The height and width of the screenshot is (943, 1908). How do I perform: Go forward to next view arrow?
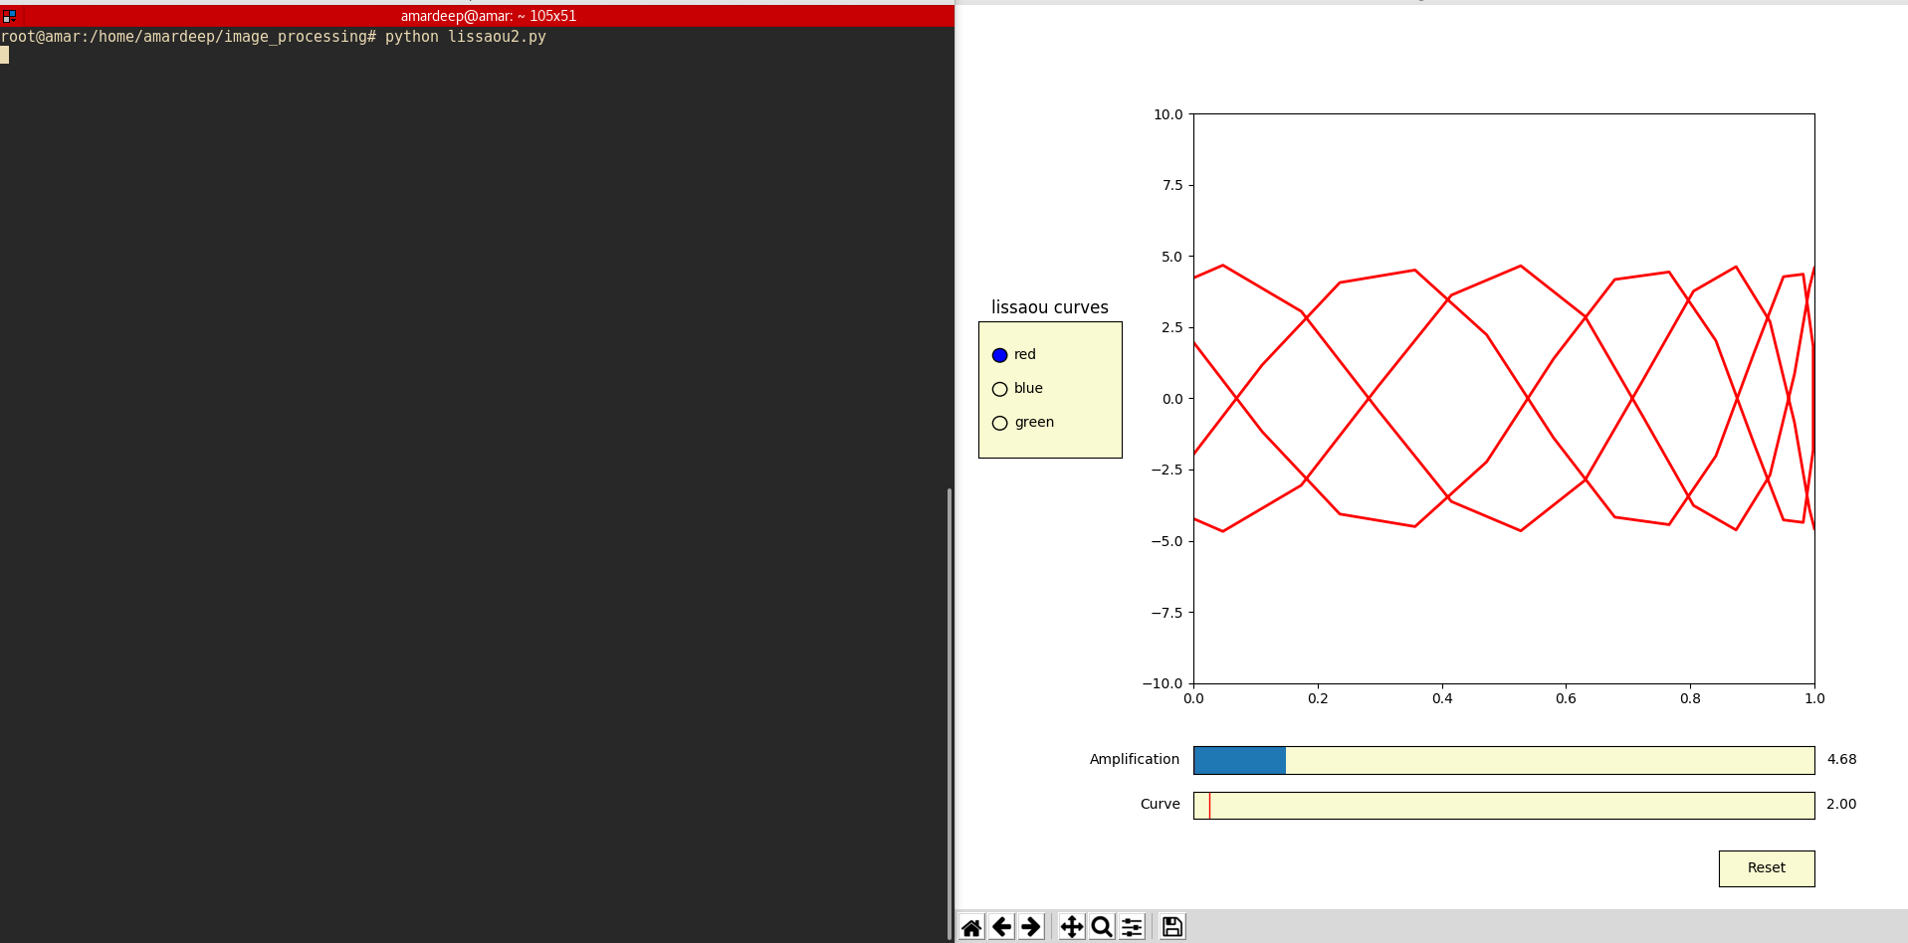[1031, 927]
